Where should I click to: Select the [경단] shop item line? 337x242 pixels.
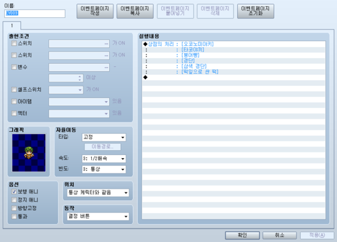(x=234, y=61)
